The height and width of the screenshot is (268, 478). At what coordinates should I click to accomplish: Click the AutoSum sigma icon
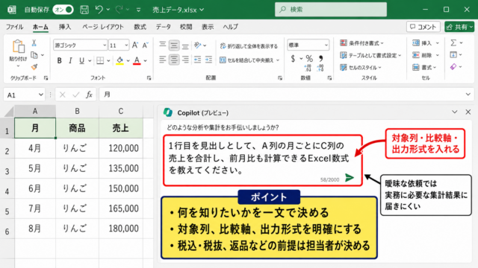click(x=453, y=43)
